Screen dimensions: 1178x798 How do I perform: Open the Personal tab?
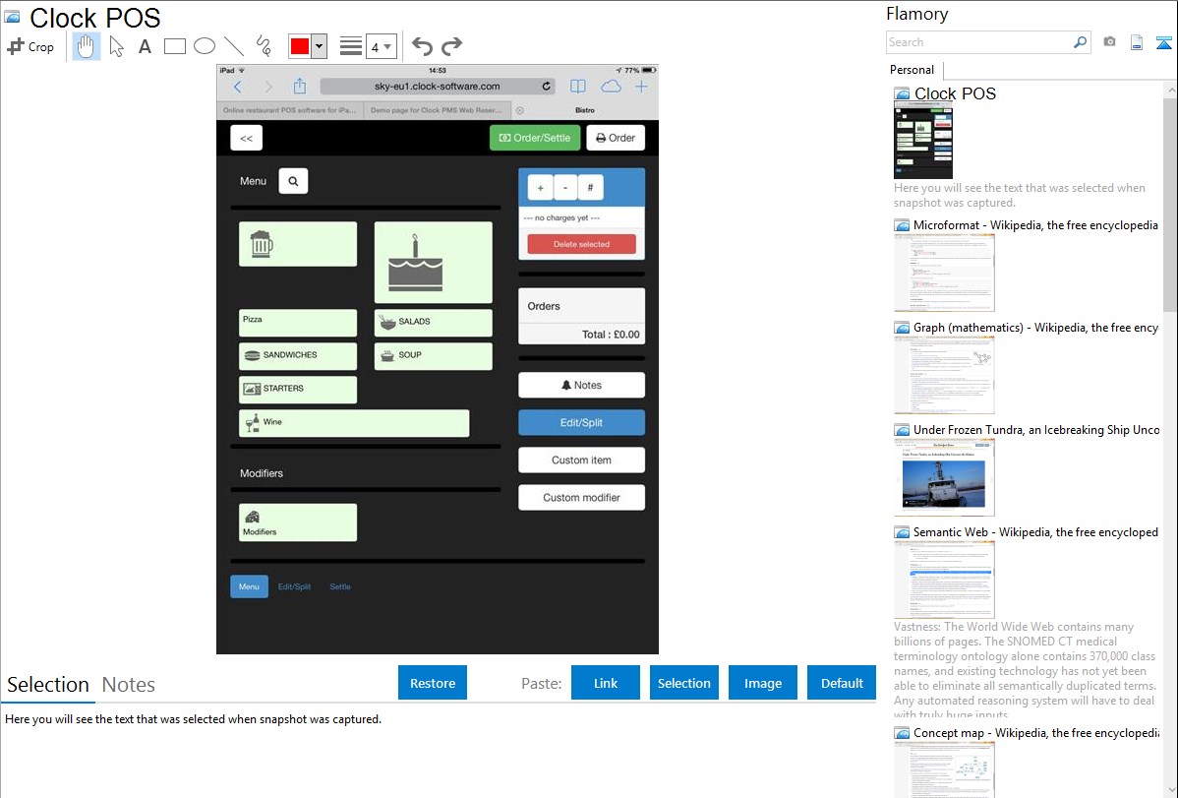pos(913,69)
